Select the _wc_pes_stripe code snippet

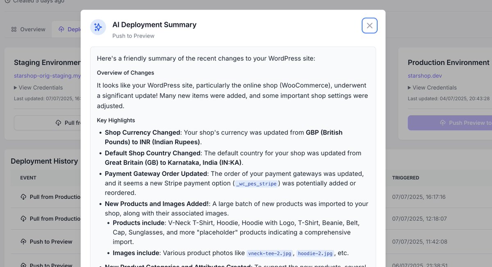[256, 184]
